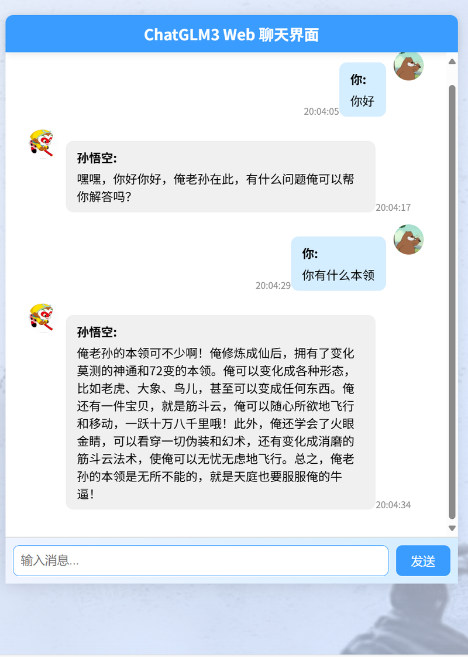Screen dimensions: 468x657
Task: Click the "你好" user message bubble
Action: (x=363, y=89)
